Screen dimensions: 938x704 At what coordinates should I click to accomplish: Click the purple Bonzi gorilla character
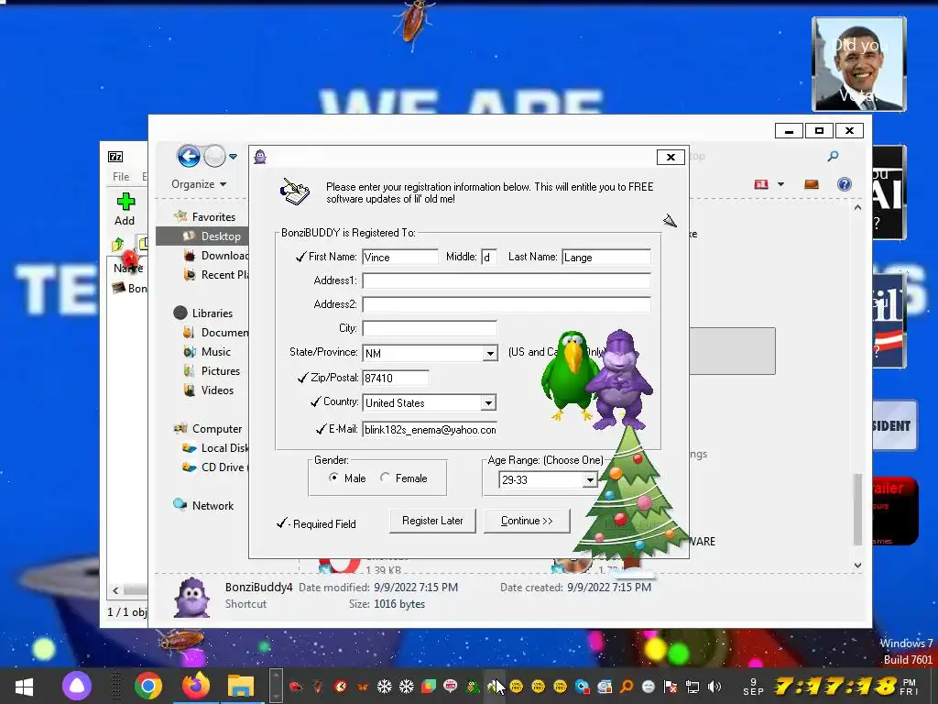click(x=619, y=380)
